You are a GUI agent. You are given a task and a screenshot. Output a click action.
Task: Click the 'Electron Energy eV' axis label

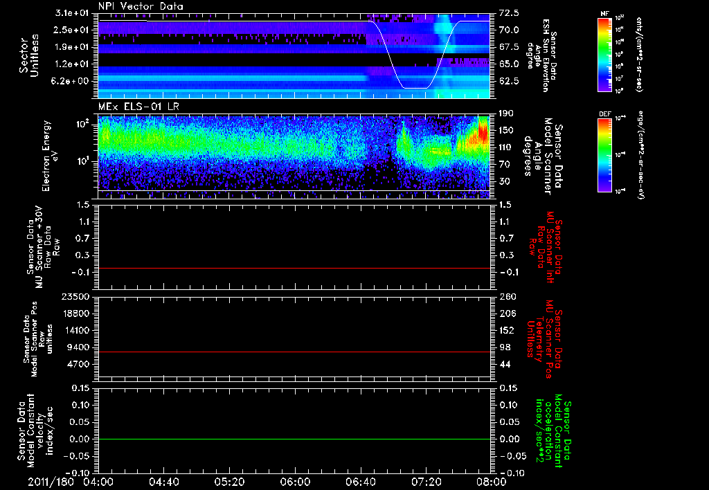(49, 156)
